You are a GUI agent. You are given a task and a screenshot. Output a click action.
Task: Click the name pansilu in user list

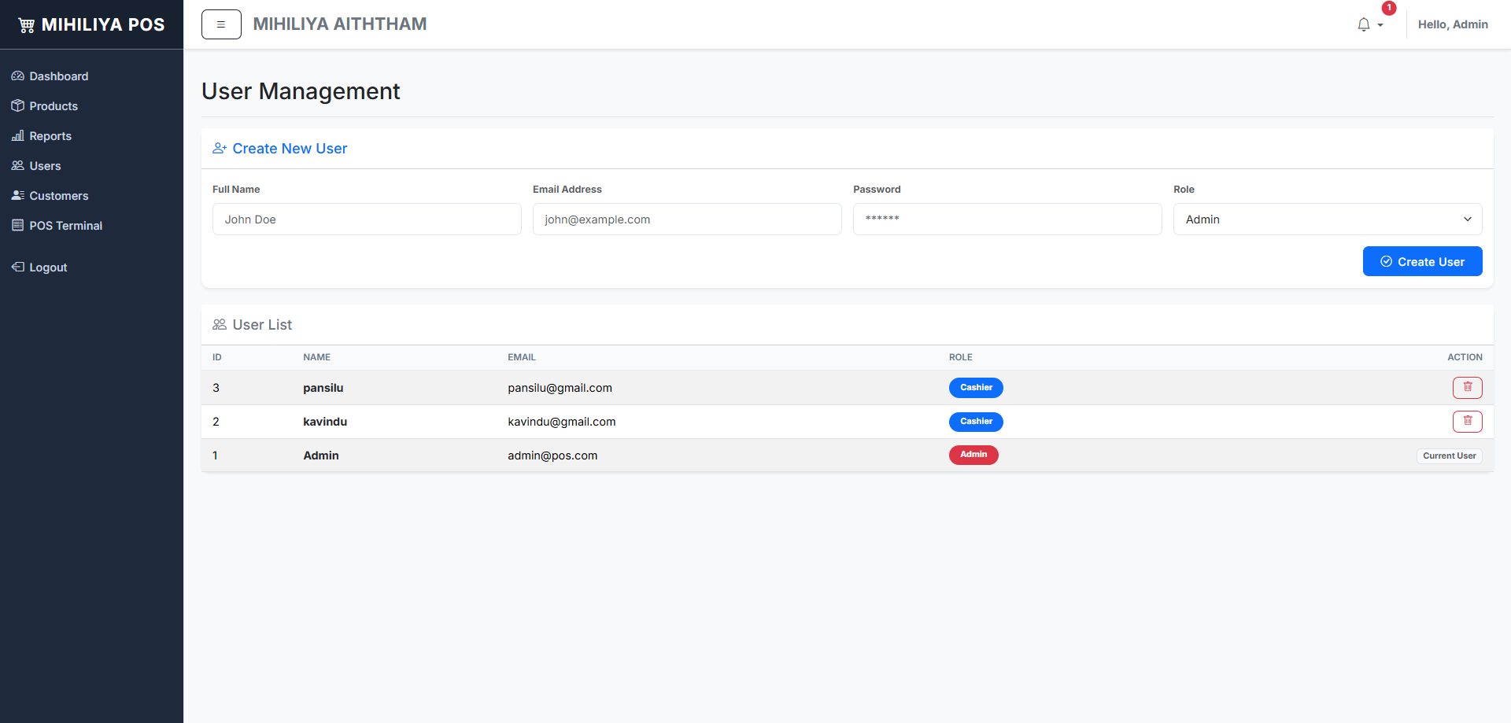click(x=323, y=388)
